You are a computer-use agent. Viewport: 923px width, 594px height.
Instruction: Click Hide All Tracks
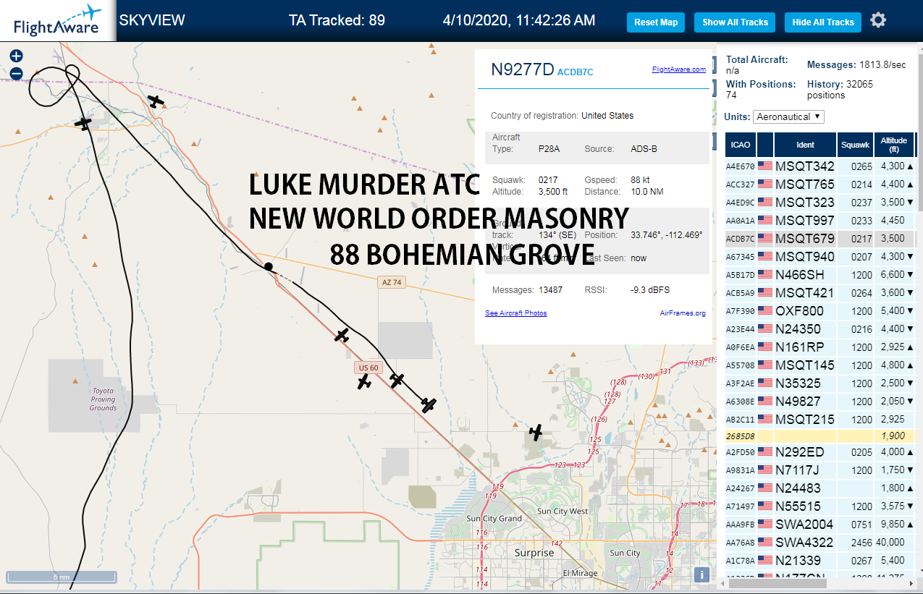(x=823, y=22)
